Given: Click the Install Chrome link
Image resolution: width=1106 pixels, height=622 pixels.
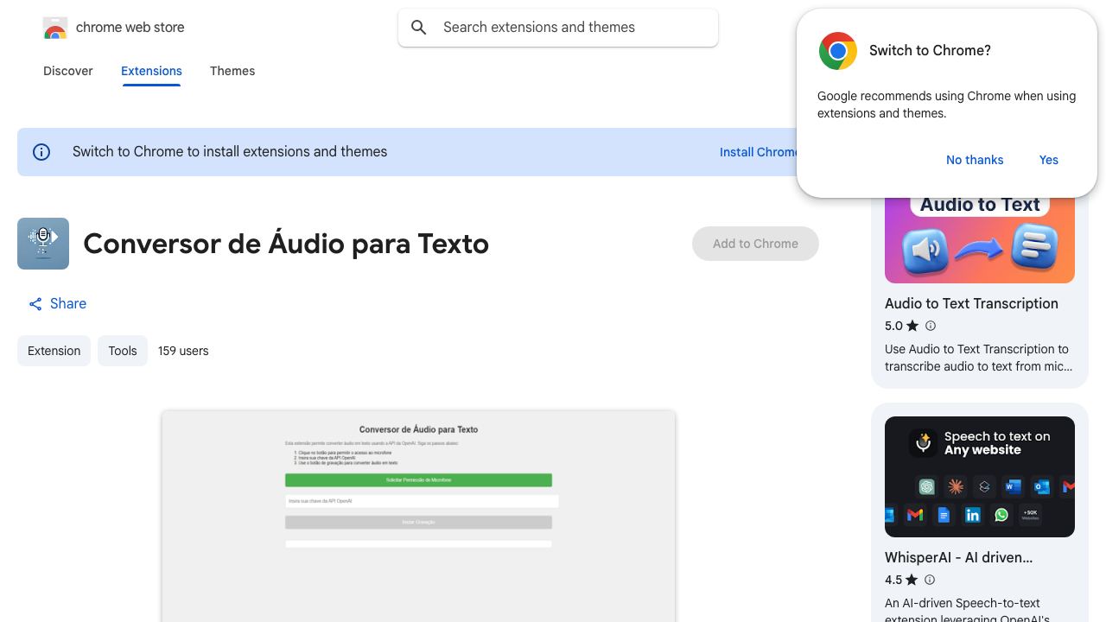Looking at the screenshot, I should click(759, 152).
